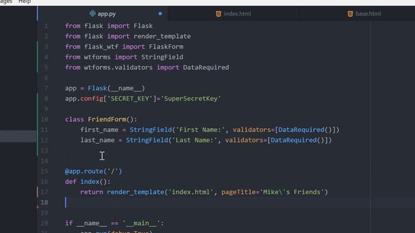Click the 'Mike\'s Friends' string
Viewport: 415px width, 233px height.
(292, 192)
